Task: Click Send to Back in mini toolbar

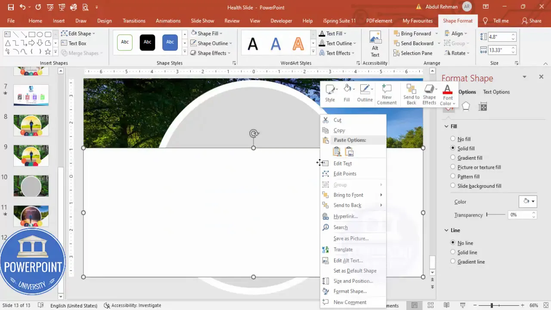Action: coord(412,94)
